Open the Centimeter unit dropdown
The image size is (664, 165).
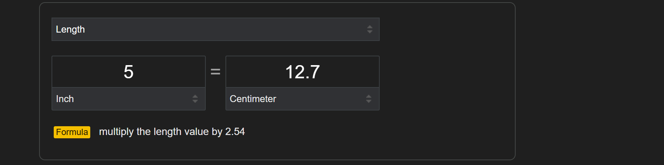[302, 99]
